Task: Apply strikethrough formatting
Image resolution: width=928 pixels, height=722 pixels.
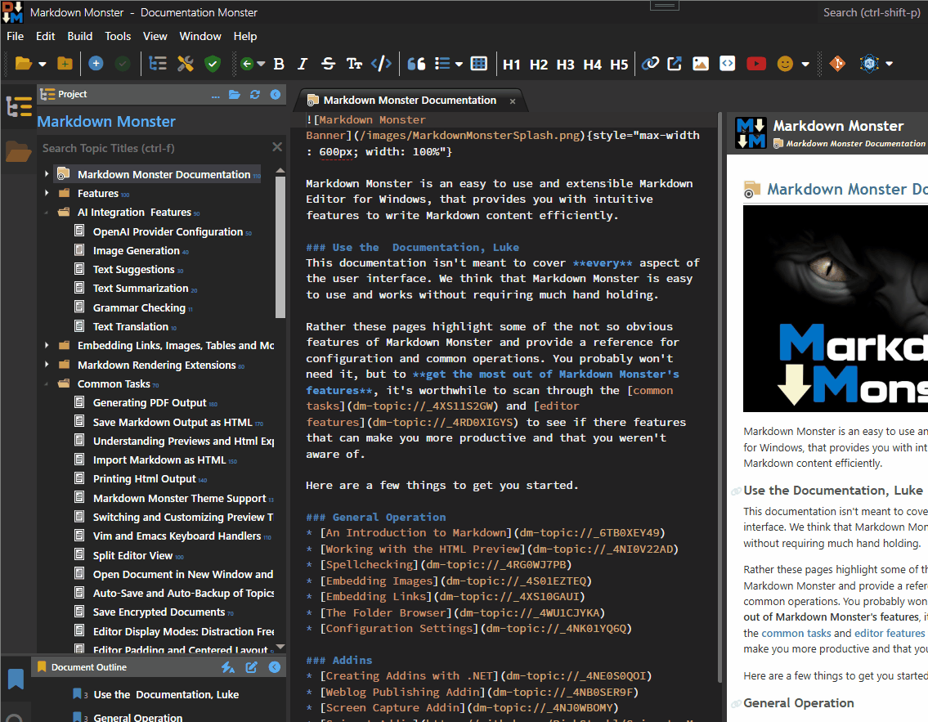Action: tap(328, 64)
